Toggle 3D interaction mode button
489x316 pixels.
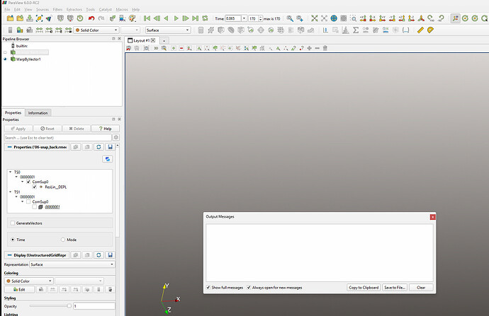(x=156, y=48)
